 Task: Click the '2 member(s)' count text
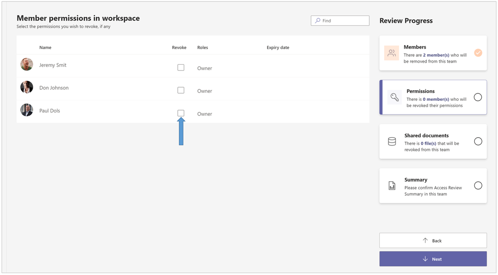tap(436, 55)
